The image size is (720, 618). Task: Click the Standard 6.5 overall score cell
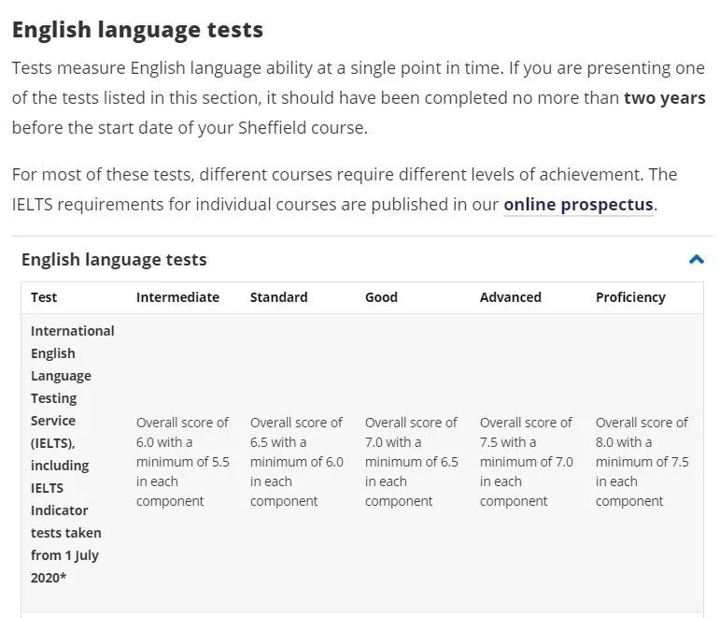coord(296,462)
